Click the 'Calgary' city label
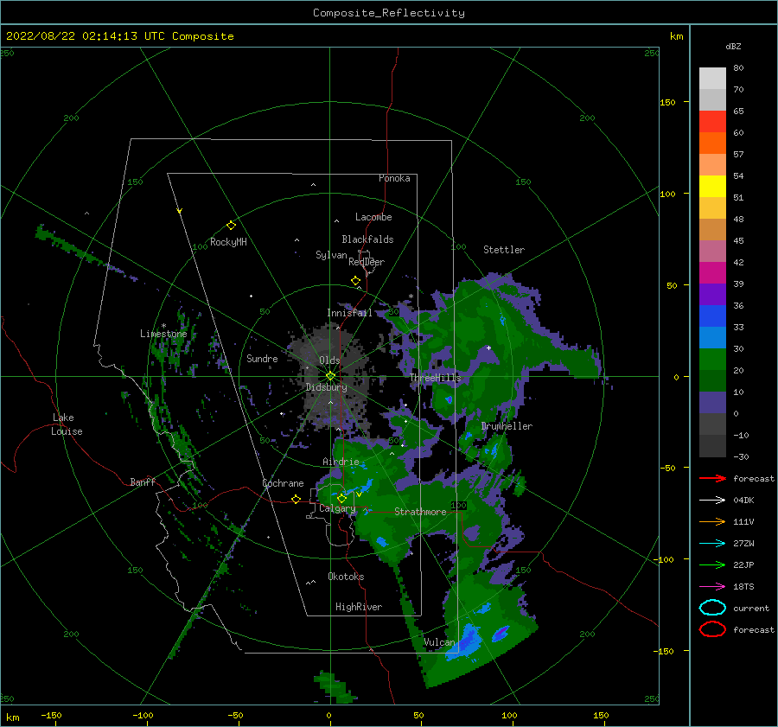Screen dimensions: 778x727 click(x=337, y=508)
